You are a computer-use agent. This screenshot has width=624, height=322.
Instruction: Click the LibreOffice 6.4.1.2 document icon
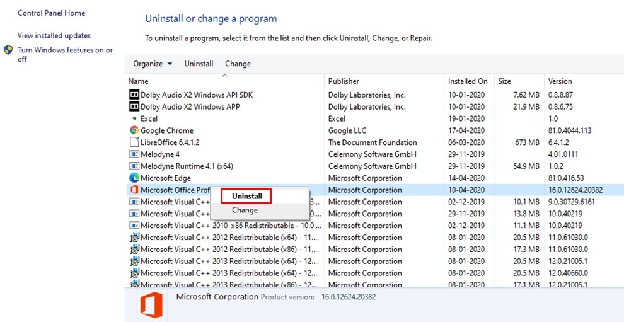coord(134,142)
